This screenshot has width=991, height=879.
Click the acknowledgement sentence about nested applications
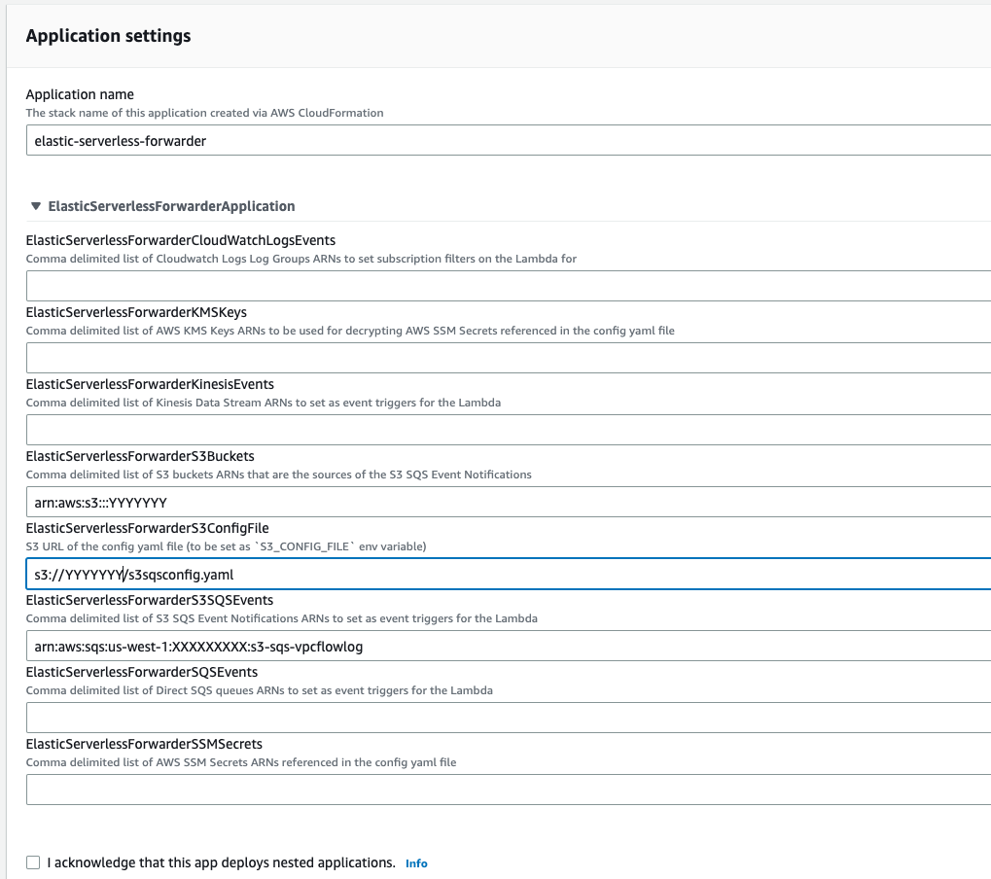(x=221, y=862)
